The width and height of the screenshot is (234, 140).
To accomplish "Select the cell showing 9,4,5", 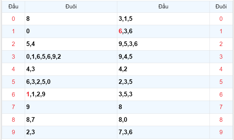I will coord(125,57).
